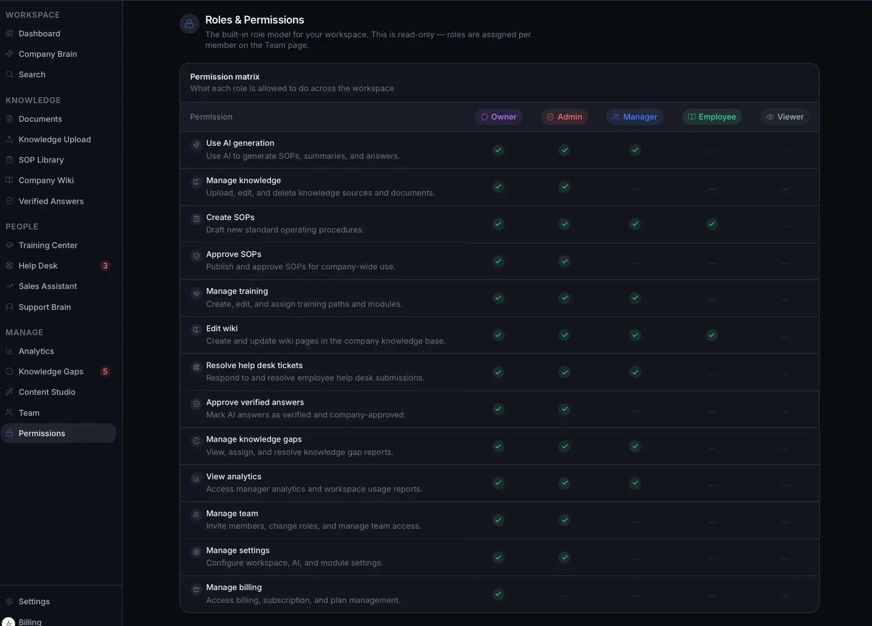
Task: Click Manager checkmark for Manage training
Action: click(635, 298)
